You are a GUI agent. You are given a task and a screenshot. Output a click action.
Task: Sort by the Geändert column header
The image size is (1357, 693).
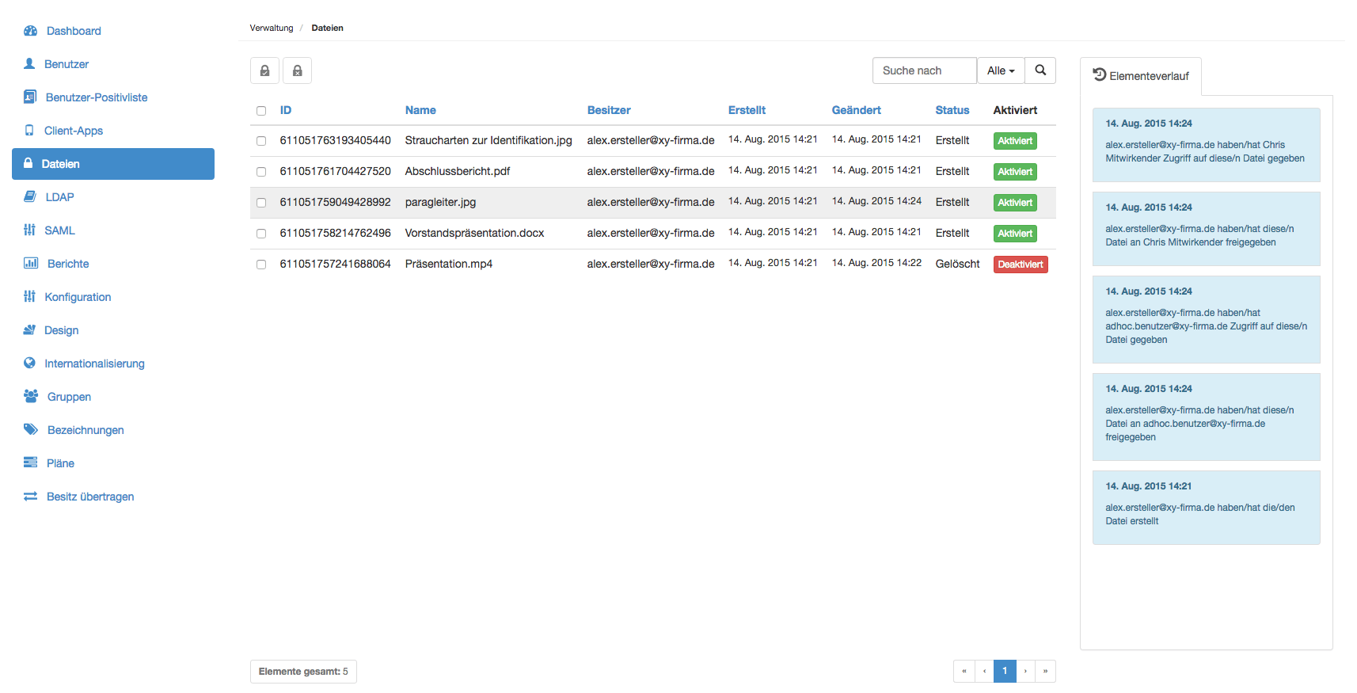click(x=856, y=110)
